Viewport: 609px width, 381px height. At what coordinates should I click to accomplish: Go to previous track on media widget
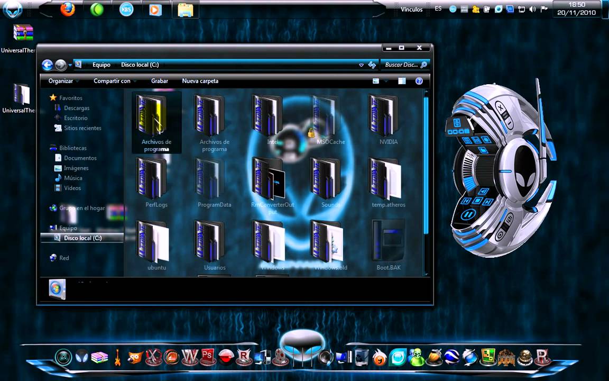466,201
